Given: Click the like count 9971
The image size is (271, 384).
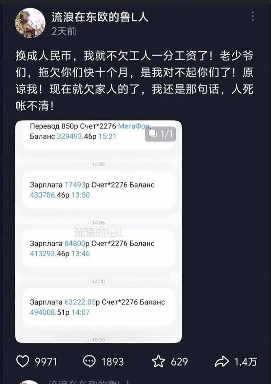Looking at the screenshot, I should [46, 362].
